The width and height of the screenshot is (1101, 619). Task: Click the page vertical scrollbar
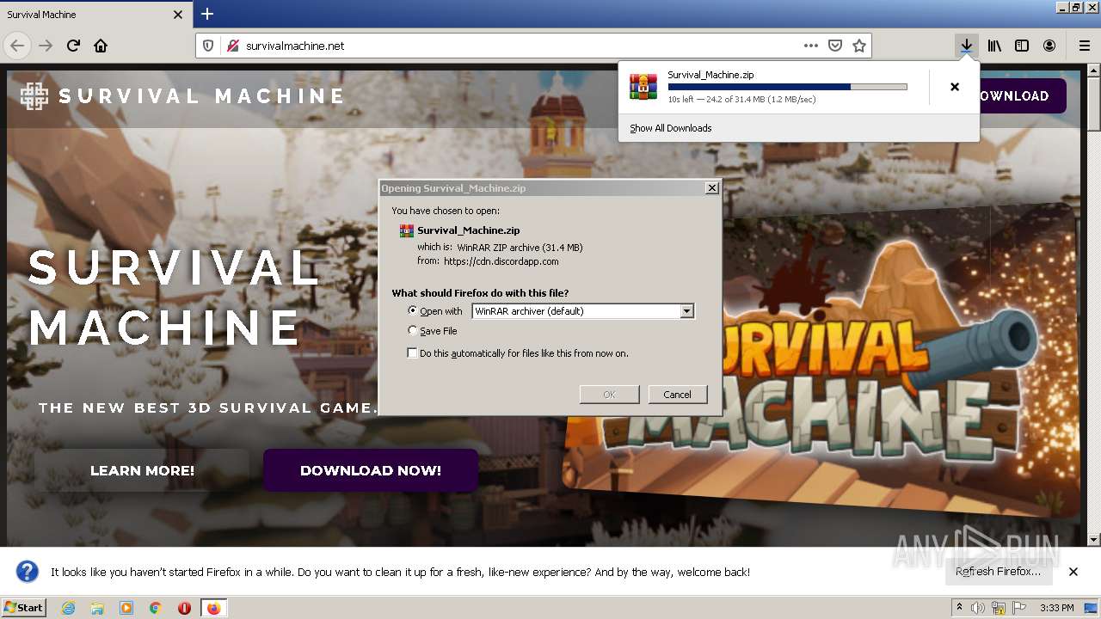(x=1094, y=305)
